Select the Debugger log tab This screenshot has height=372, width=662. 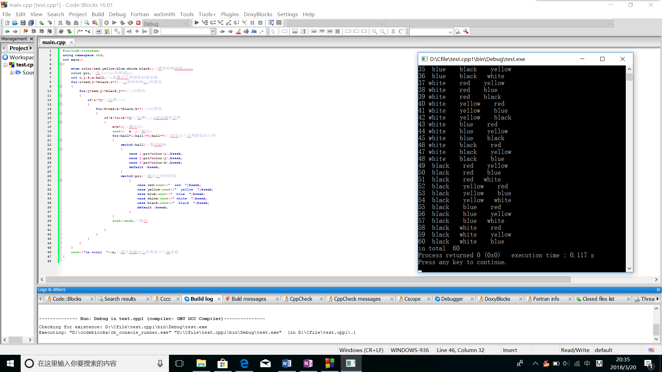point(452,299)
